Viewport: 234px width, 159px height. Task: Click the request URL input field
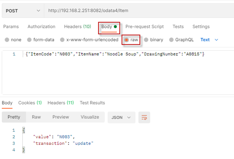[139, 11]
